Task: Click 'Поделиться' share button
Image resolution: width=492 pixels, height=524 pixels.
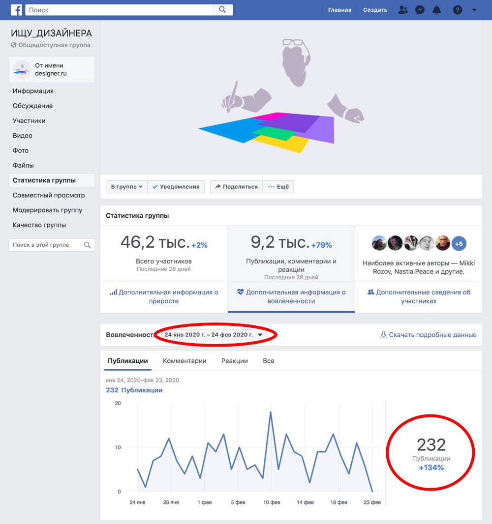Action: point(237,186)
